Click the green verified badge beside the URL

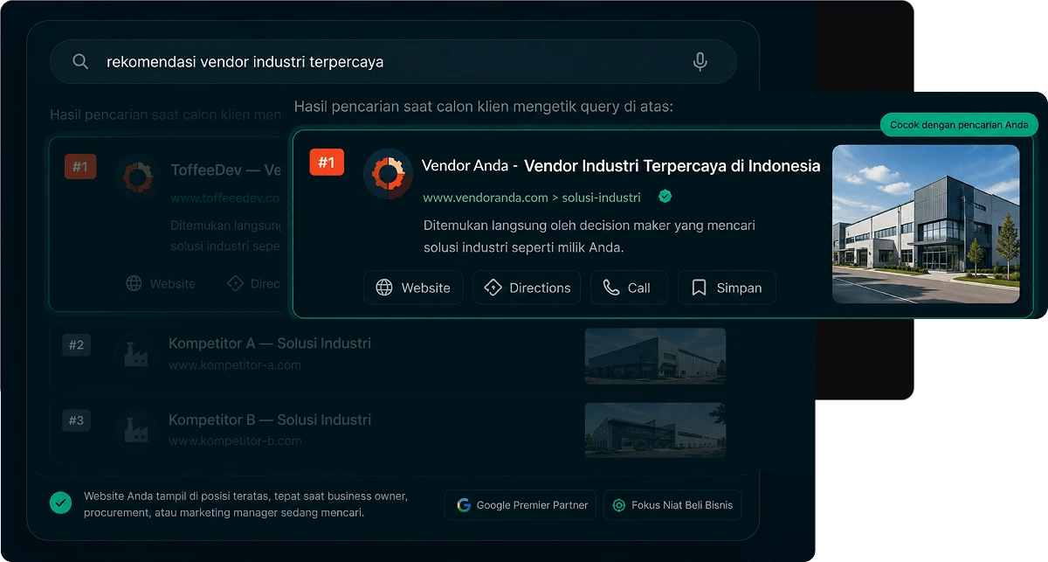point(665,197)
